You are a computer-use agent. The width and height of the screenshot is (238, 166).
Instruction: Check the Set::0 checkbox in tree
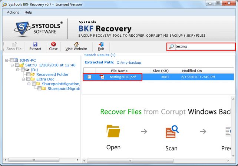(17, 65)
